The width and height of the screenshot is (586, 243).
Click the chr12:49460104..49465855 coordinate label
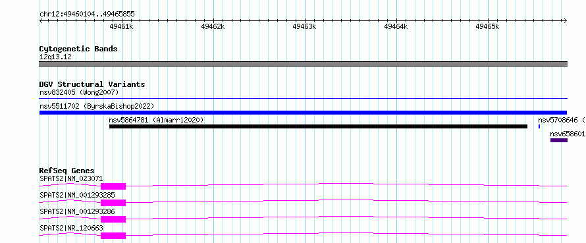87,14
